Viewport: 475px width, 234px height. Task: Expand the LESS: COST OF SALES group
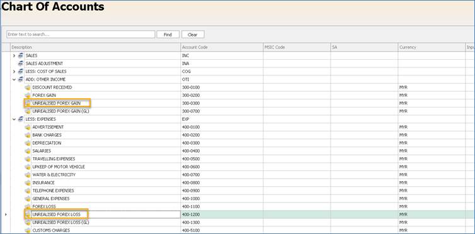(x=14, y=71)
